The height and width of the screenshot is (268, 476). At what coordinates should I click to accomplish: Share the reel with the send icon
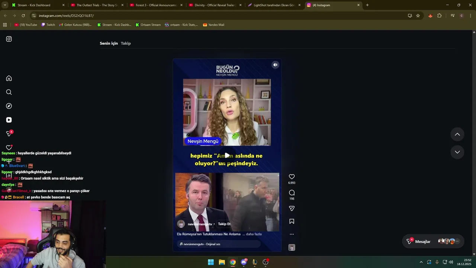point(292,208)
